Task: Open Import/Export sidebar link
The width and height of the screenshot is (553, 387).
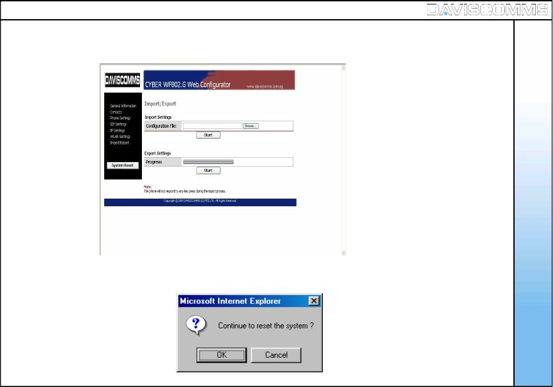Action: point(120,142)
